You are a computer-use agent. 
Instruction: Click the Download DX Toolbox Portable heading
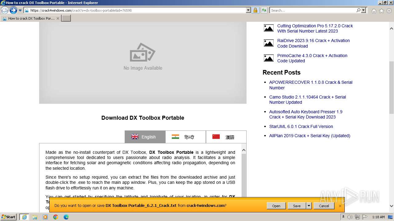(x=143, y=118)
